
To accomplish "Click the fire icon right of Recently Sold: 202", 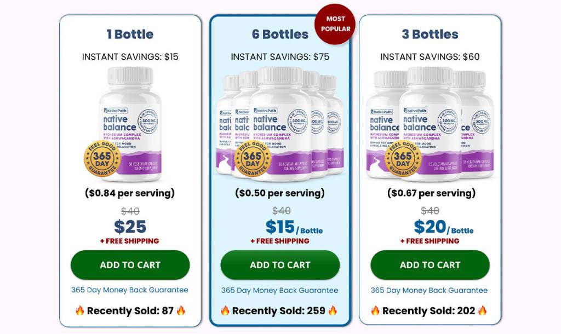I will (482, 311).
